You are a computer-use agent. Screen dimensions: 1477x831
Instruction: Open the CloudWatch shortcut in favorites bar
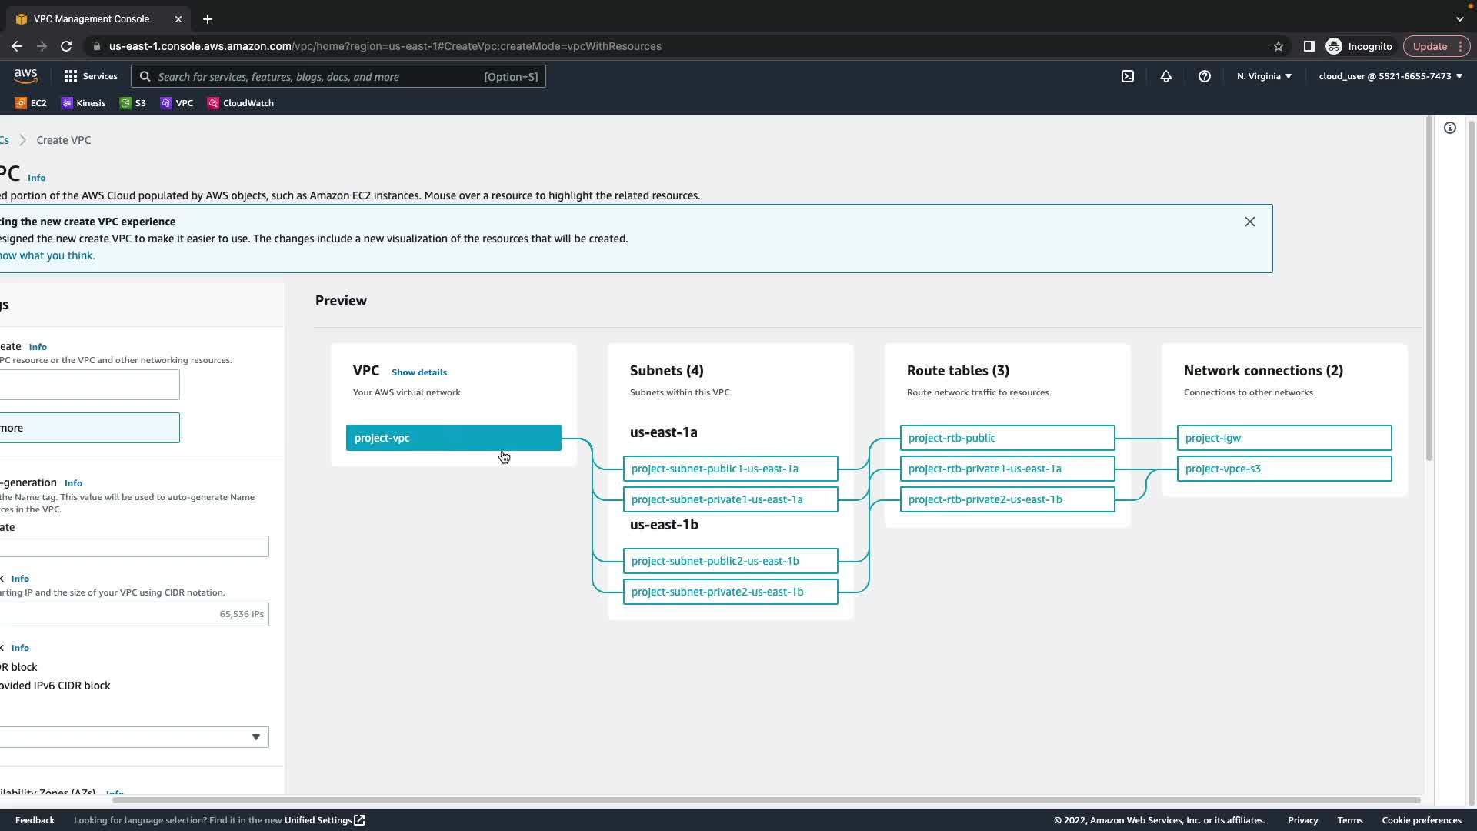tap(240, 103)
